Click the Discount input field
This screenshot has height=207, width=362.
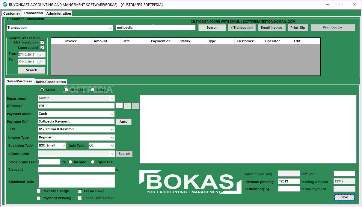point(76,170)
